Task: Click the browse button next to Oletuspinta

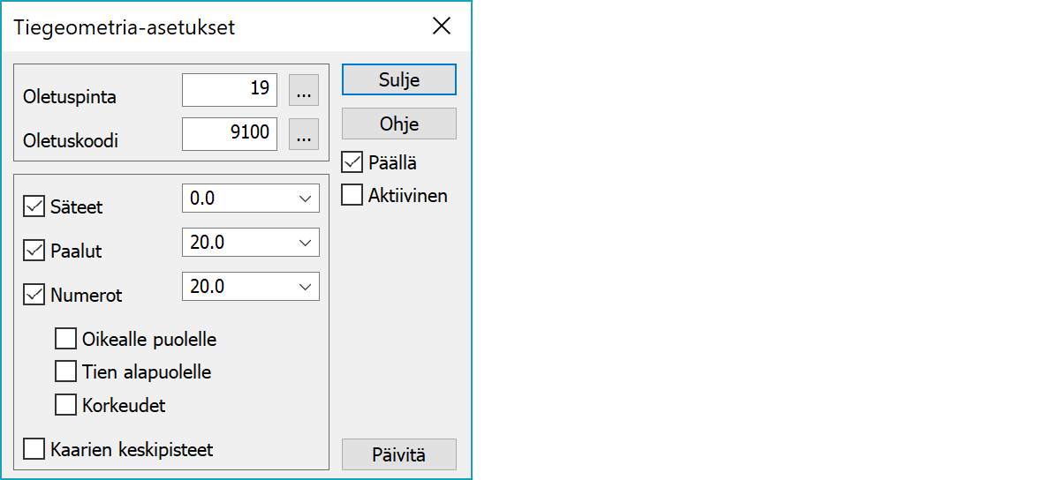Action: [x=303, y=90]
